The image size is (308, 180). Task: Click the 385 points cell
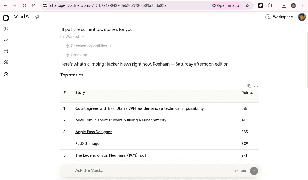pyautogui.click(x=245, y=132)
